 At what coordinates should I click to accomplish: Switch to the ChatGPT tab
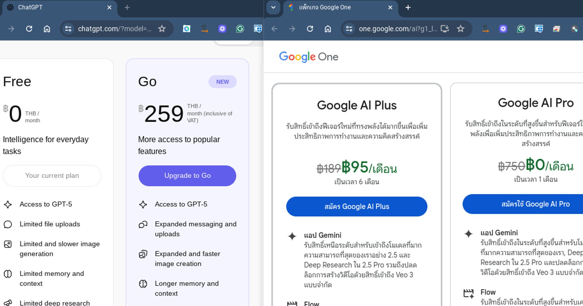point(55,7)
